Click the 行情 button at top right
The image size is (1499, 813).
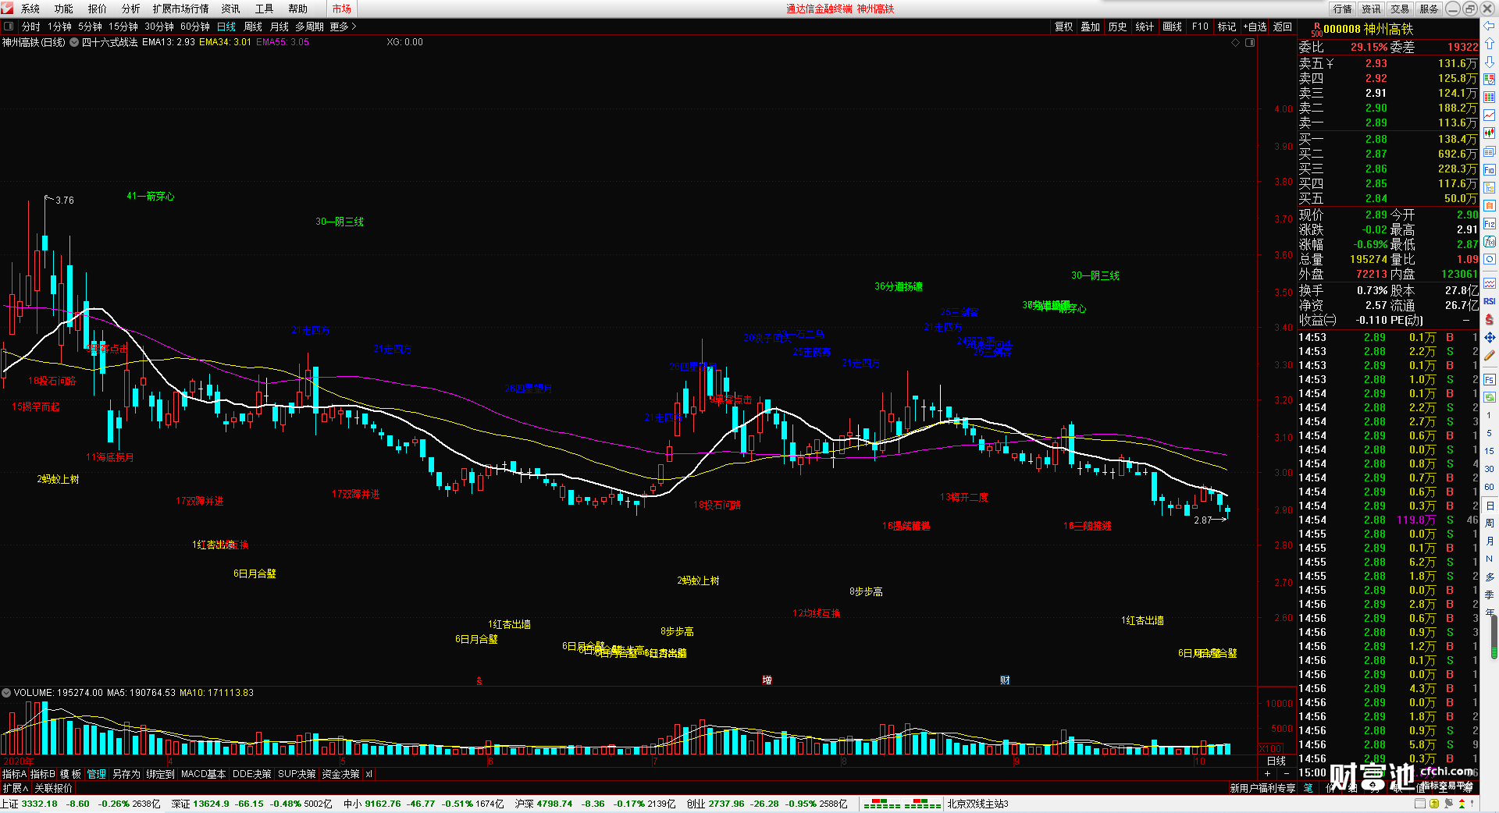click(x=1343, y=9)
